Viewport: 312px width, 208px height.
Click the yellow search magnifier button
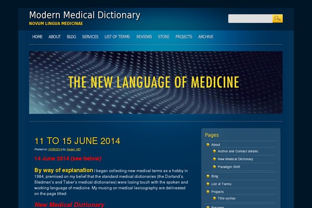coord(277,19)
